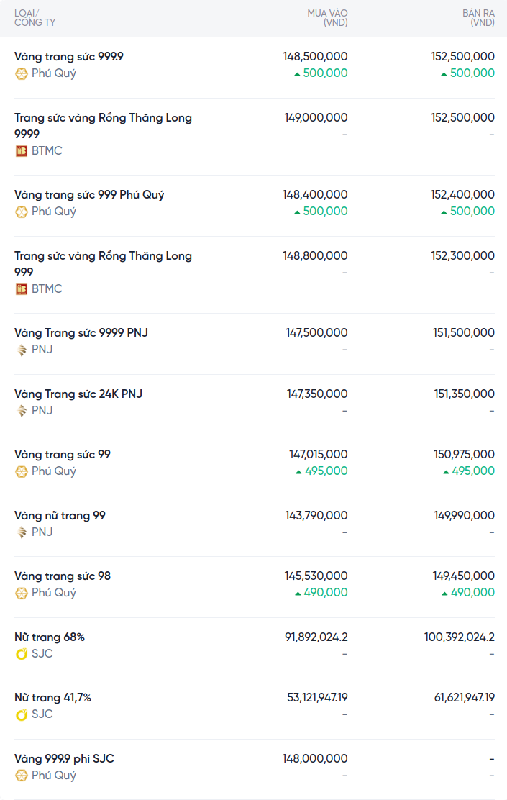Open Vàng nữ trang 99 row title
The width and height of the screenshot is (507, 800).
pos(60,516)
